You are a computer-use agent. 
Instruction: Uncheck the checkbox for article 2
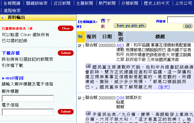[x=80, y=98]
